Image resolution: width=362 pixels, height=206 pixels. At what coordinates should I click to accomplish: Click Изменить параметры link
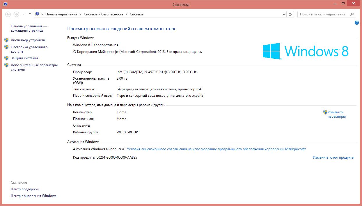(337, 114)
